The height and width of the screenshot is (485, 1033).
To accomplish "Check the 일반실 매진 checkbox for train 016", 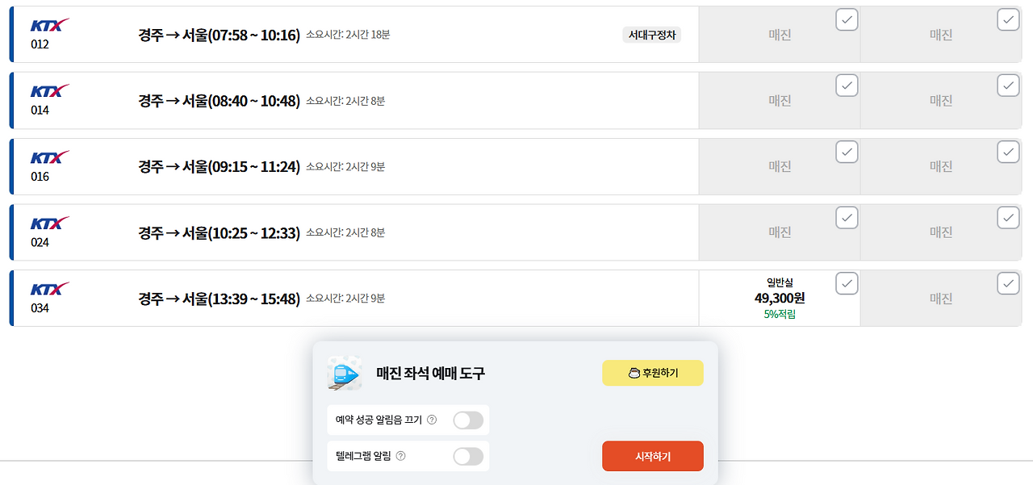I will click(x=847, y=152).
